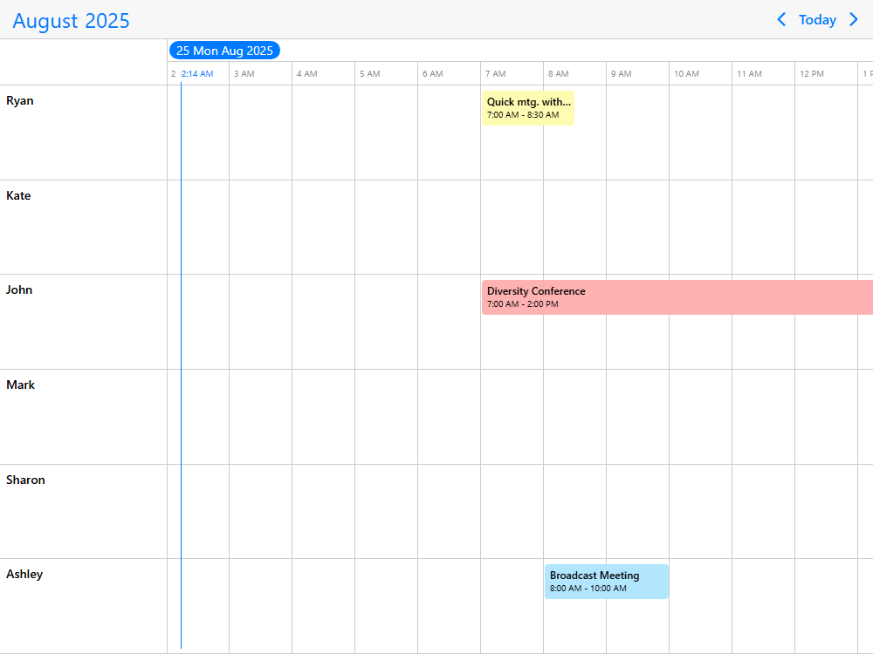The image size is (873, 654).
Task: Click the 12 PM time header
Action: 812,73
